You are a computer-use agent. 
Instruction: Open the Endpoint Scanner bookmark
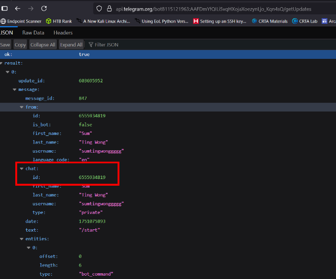[x=21, y=21]
